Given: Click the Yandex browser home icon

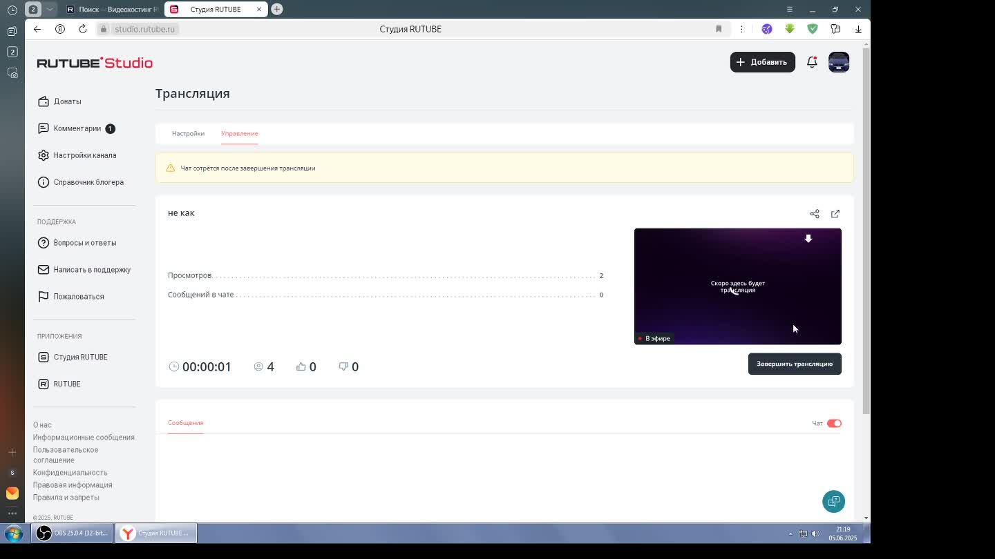Looking at the screenshot, I should point(60,29).
